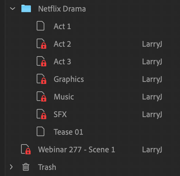This screenshot has height=176, width=180.
Task: Select the Netflix Drama folder name
Action: 62,9
